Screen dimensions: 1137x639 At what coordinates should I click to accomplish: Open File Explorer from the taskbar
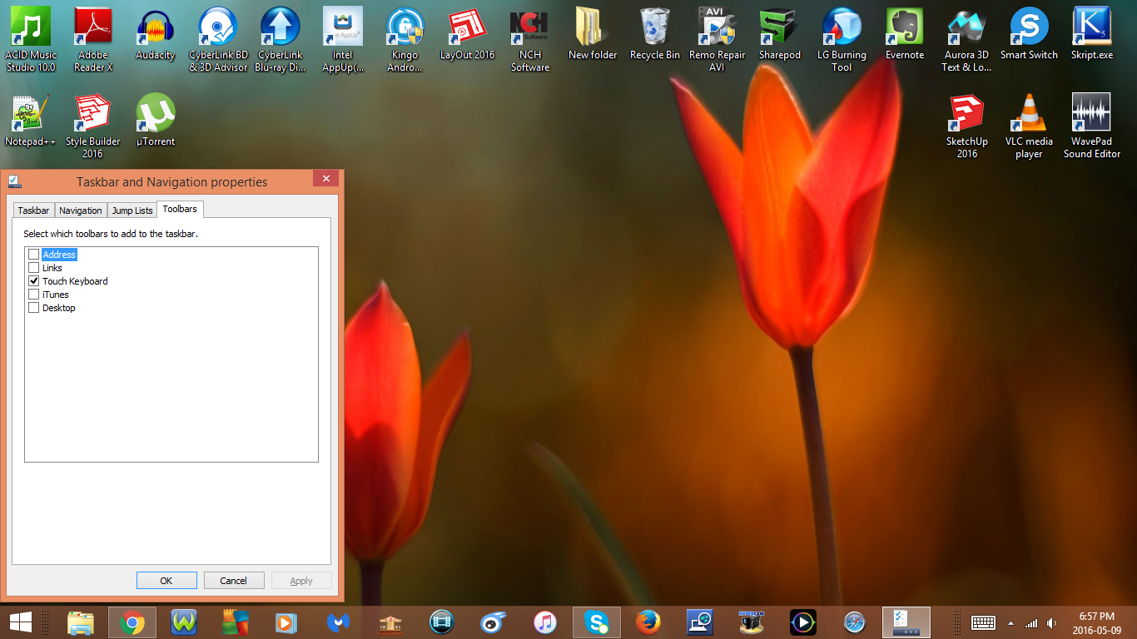click(80, 622)
